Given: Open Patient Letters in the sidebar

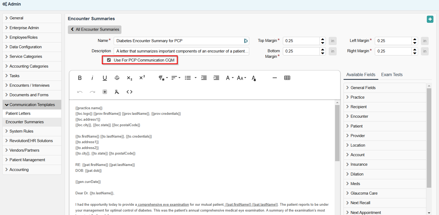Looking at the screenshot, I should point(18,113).
